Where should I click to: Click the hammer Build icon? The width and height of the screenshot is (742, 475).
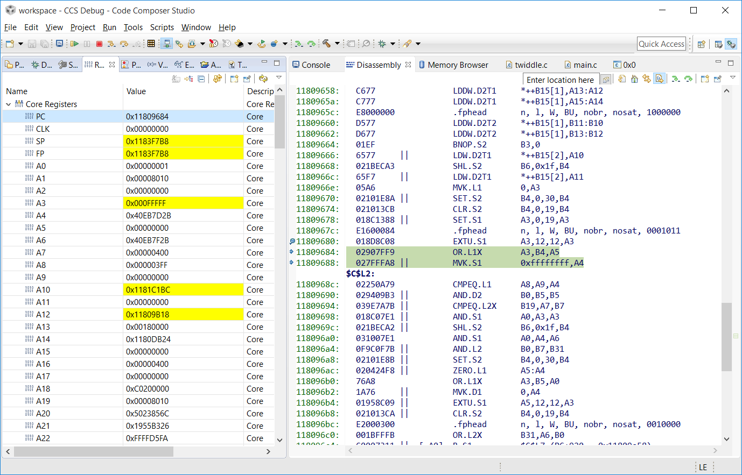pos(327,44)
